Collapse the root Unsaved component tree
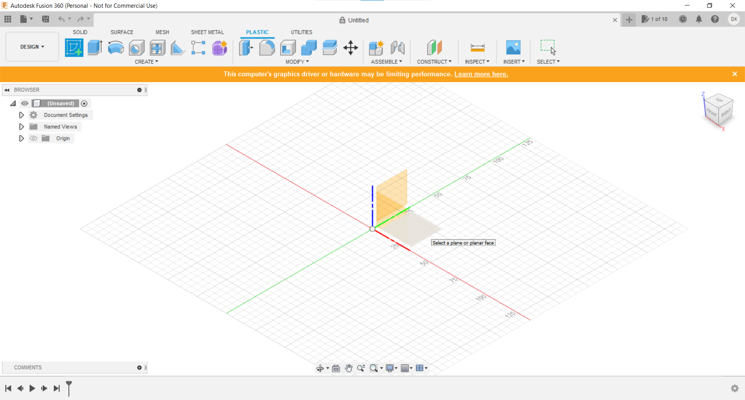This screenshot has width=745, height=400. coord(13,103)
